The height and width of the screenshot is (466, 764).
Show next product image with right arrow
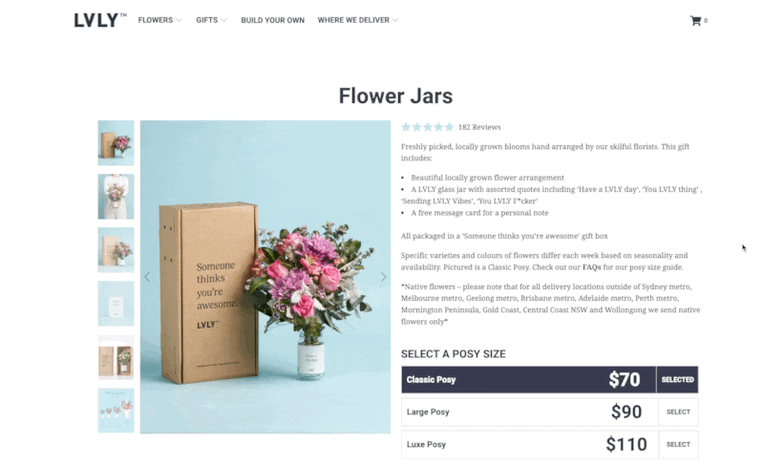[384, 277]
